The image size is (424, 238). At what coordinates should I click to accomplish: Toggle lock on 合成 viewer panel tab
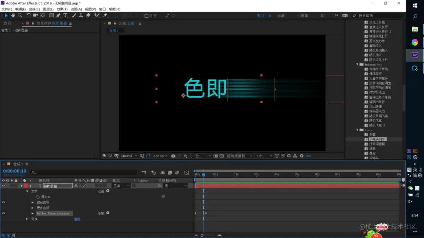[x=114, y=24]
